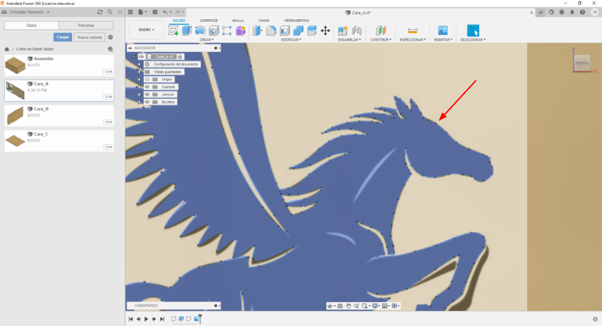Switch to the Personas tab
Viewport: 602px width, 326px height.
[x=86, y=25]
